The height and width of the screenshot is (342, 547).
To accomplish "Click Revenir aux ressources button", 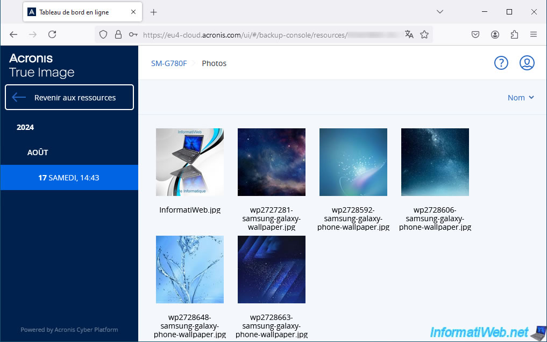I will coord(69,97).
